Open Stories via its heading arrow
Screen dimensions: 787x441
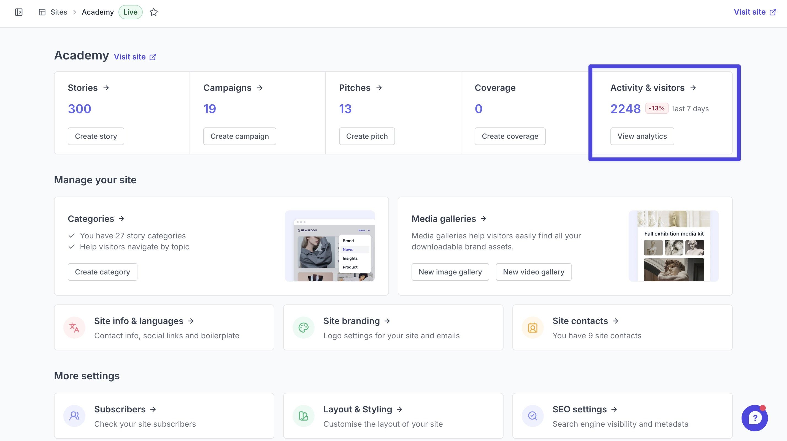(106, 88)
